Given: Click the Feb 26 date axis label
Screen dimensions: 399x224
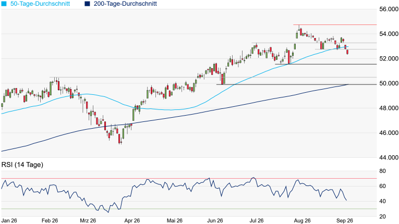Looking at the screenshot, I should pos(50,220).
